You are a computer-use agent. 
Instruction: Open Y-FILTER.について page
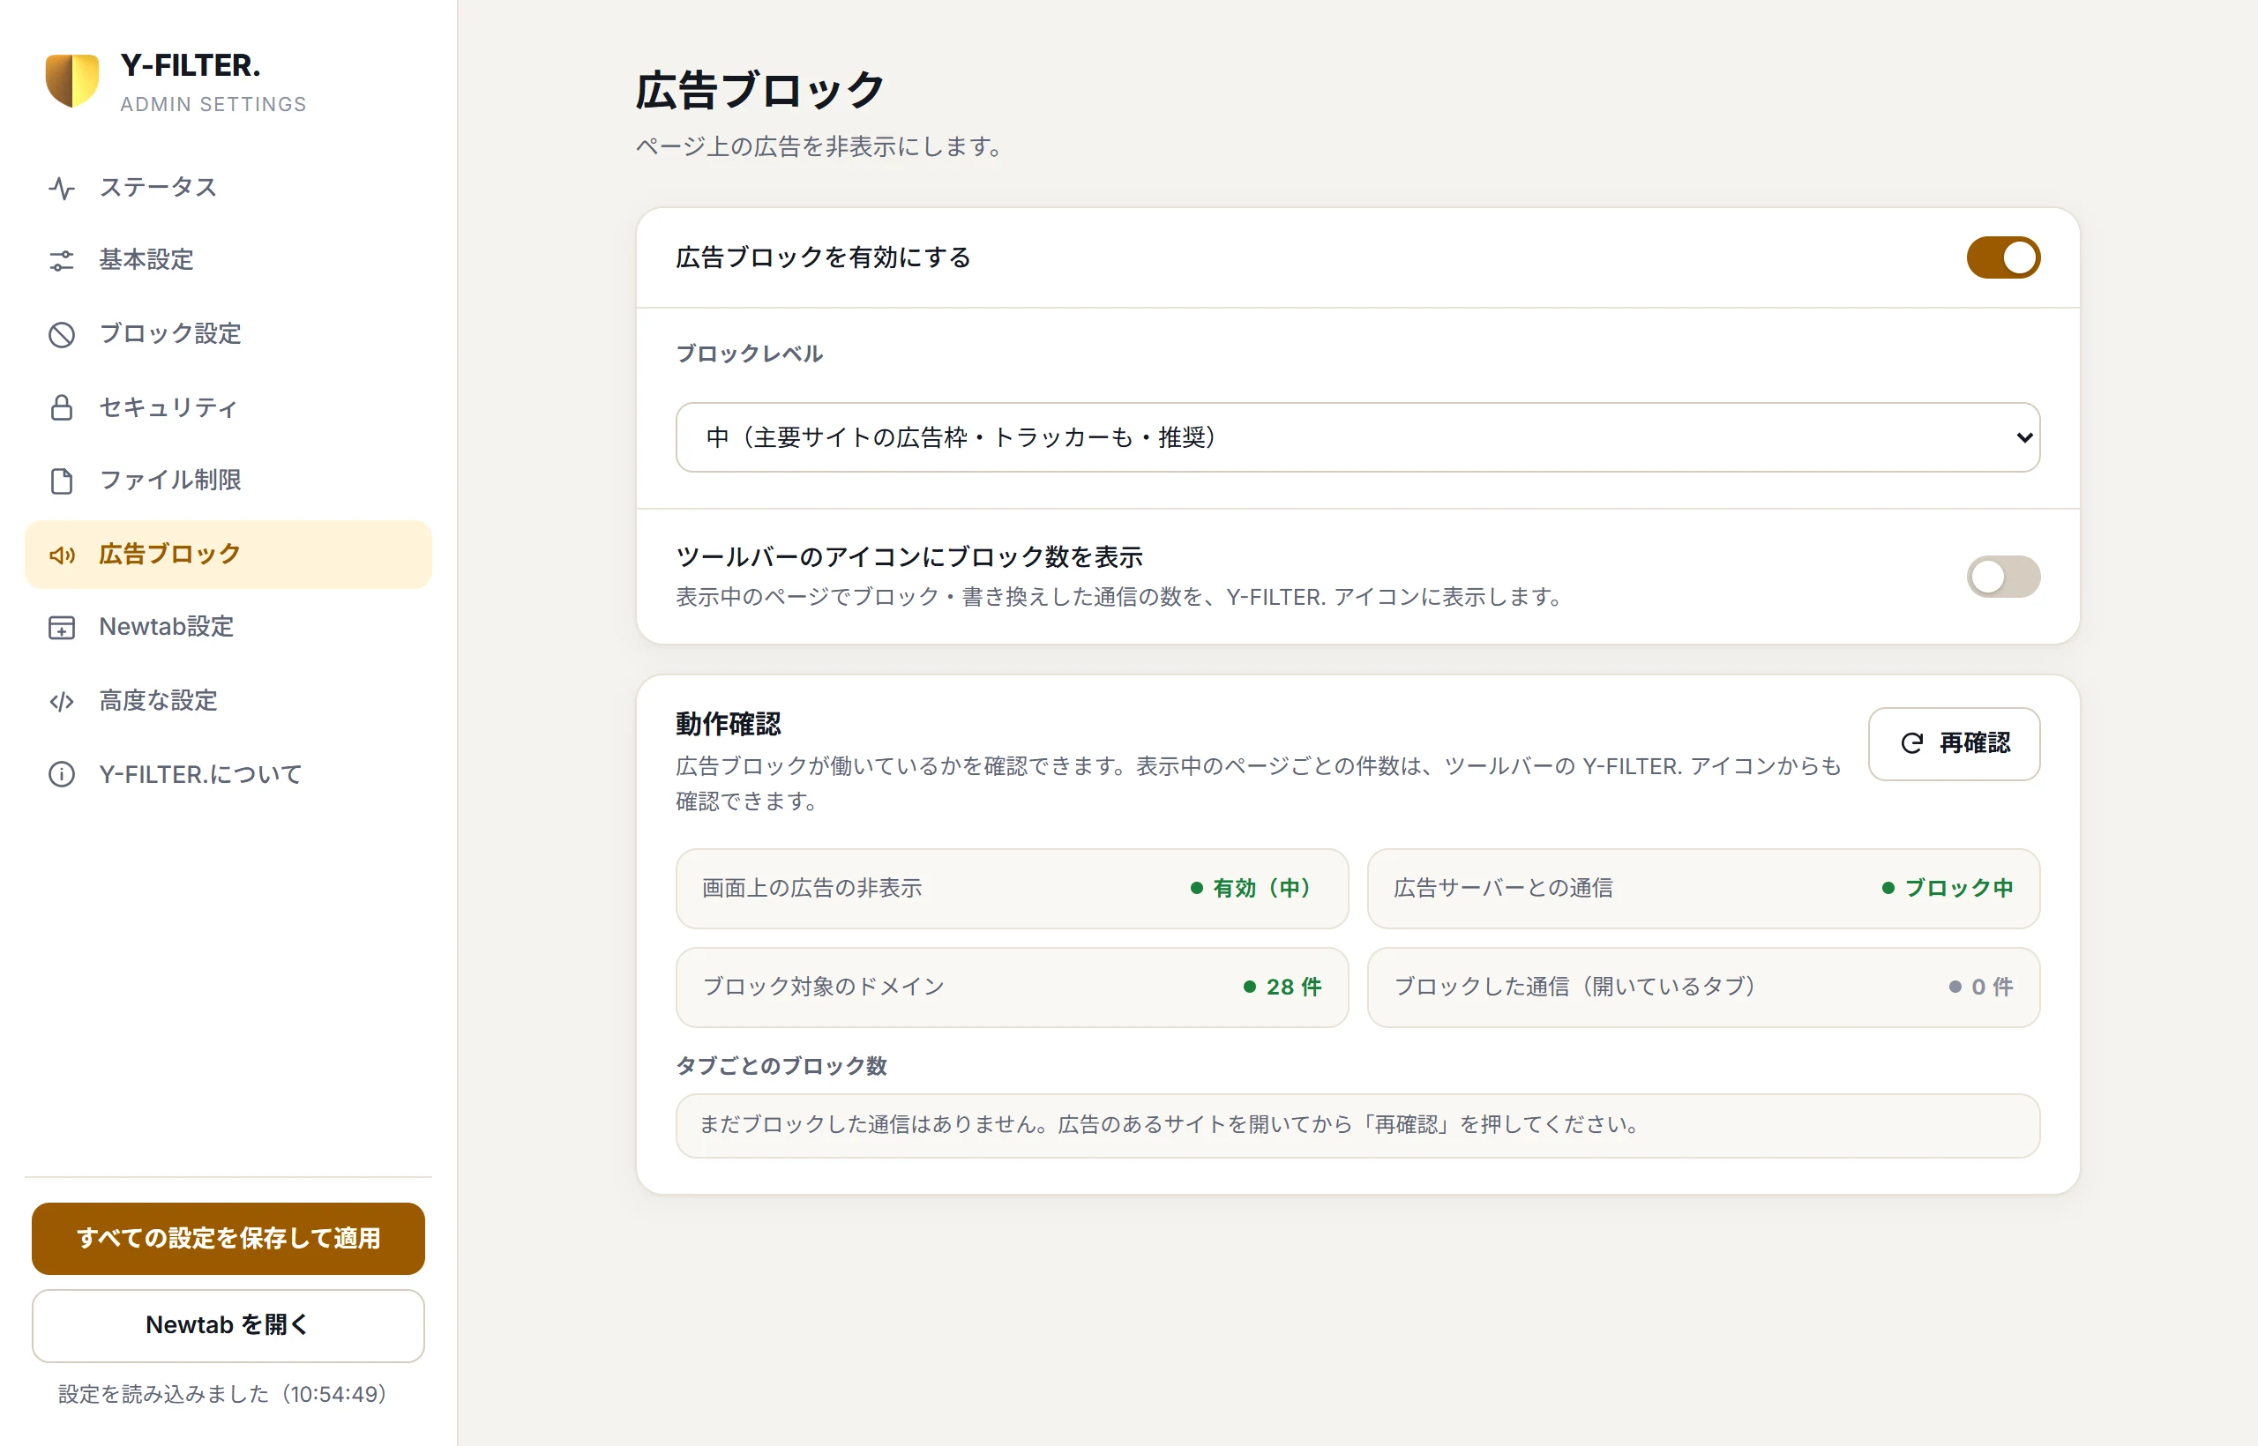(228, 775)
